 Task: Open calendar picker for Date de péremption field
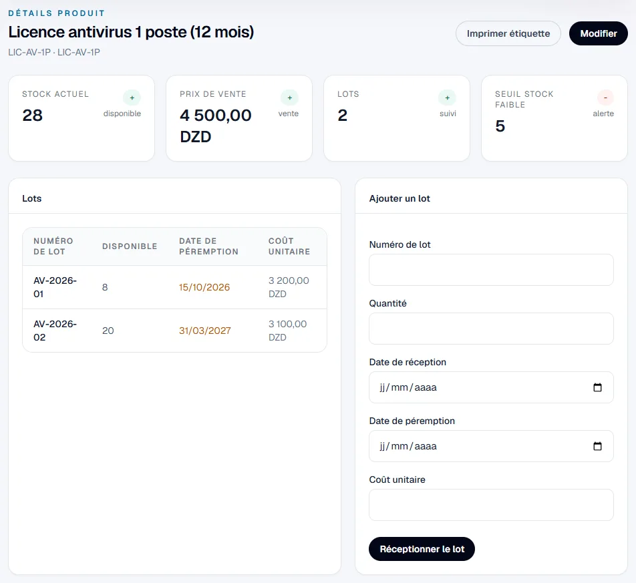597,446
